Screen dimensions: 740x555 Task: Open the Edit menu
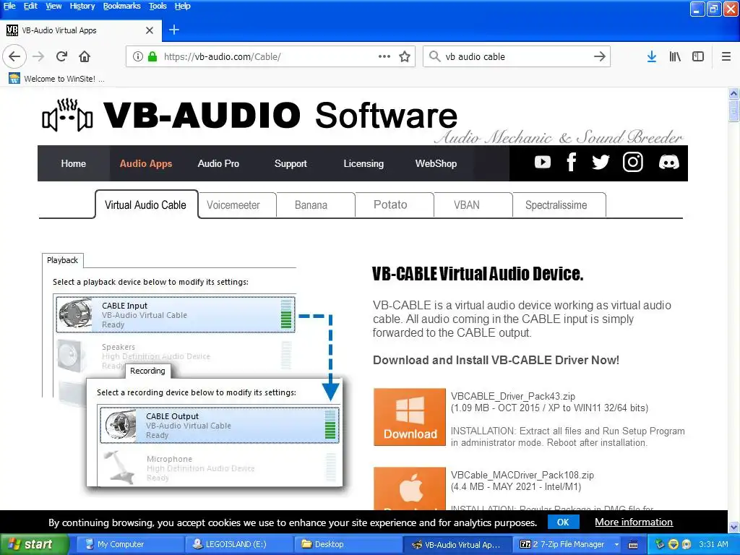[30, 6]
